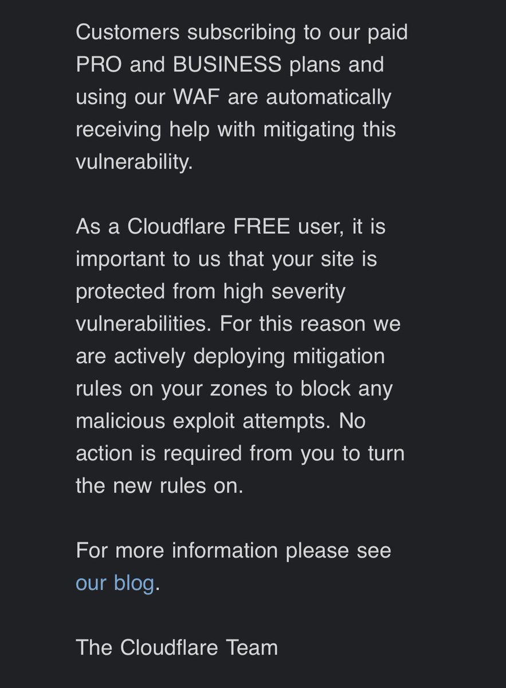Click the word "vulnerabilities." in second paragraph
The width and height of the screenshot is (506, 688).
(x=144, y=324)
